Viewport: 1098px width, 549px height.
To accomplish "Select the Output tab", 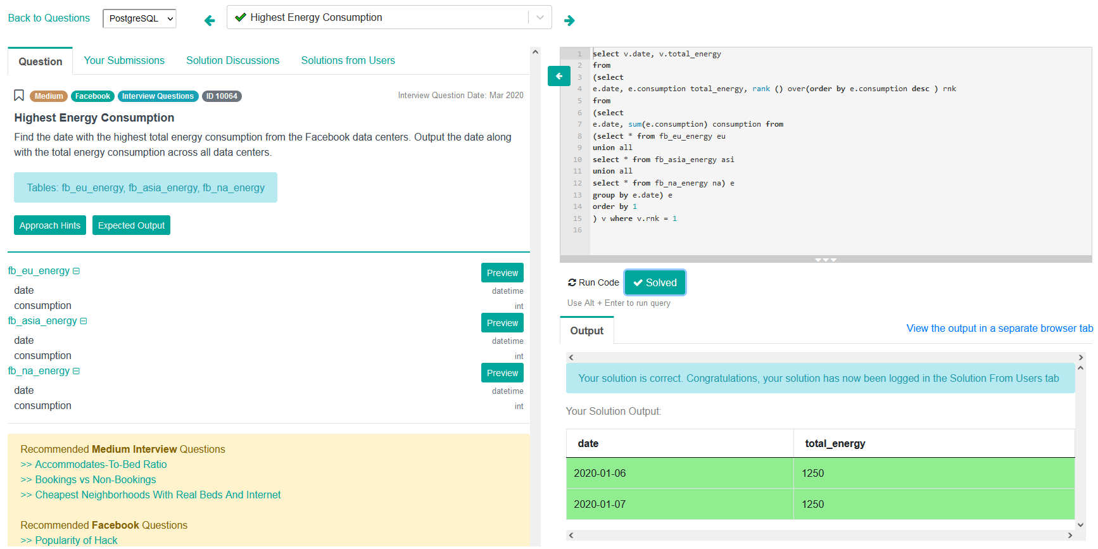I will pyautogui.click(x=587, y=331).
